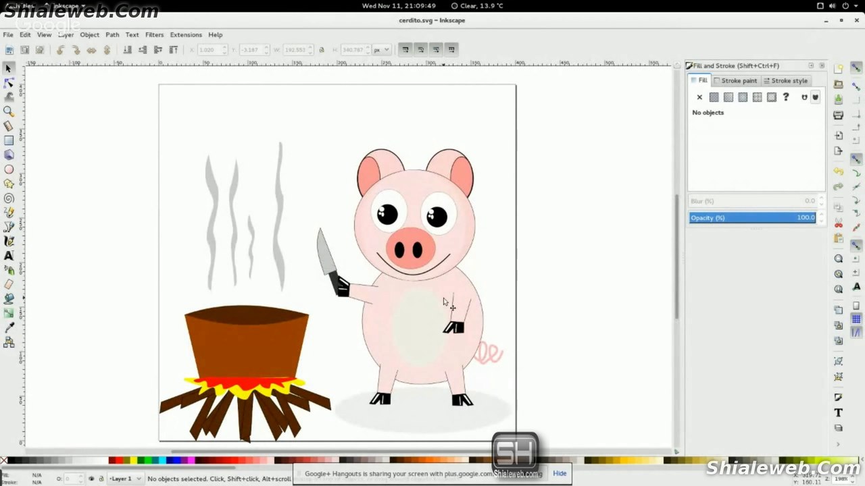
Task: Click the Print document icon
Action: coord(839,115)
